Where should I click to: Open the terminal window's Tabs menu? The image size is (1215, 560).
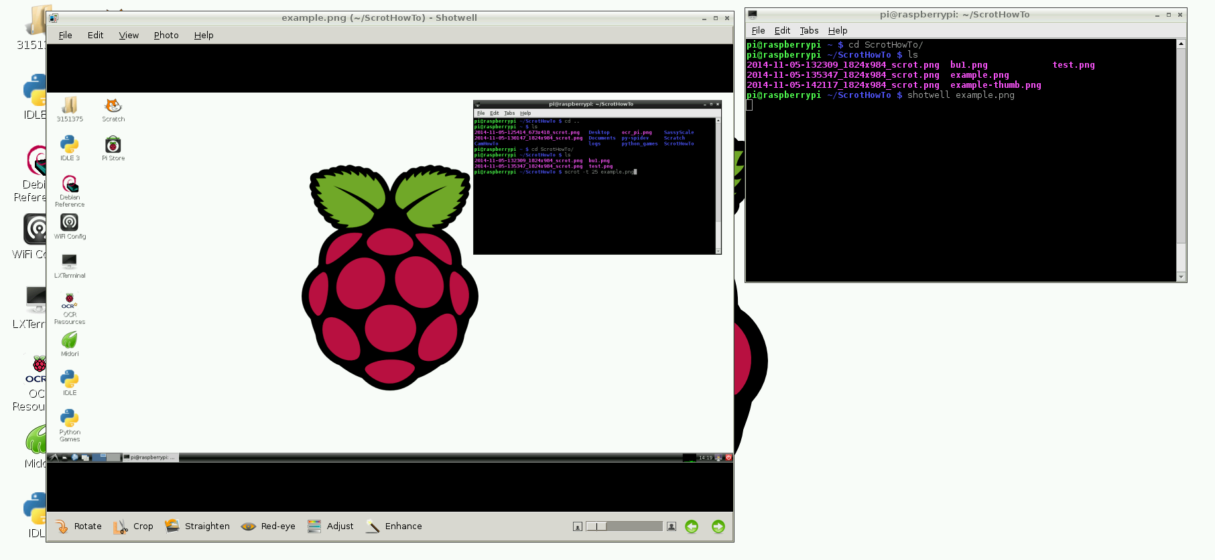809,31
